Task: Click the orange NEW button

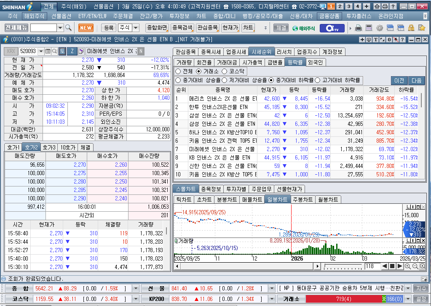Action: (x=86, y=28)
